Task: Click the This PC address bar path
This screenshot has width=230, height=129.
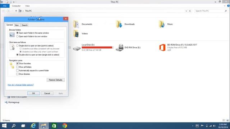Action: click(28, 11)
